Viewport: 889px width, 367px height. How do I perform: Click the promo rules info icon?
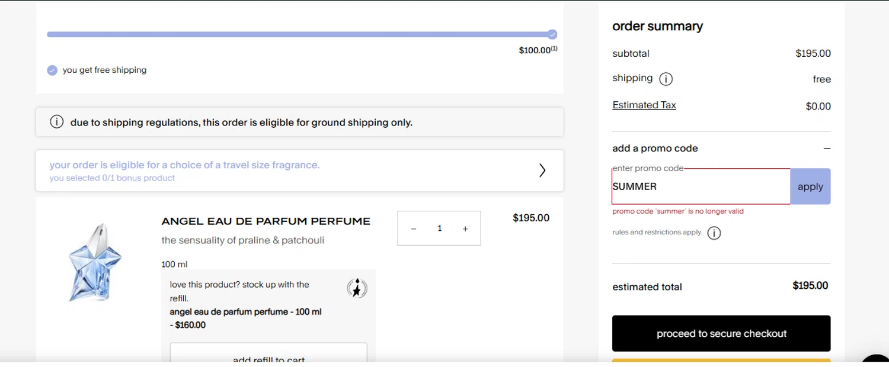click(x=714, y=233)
